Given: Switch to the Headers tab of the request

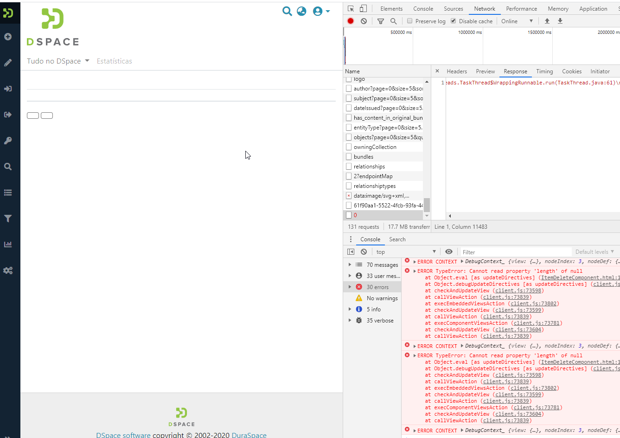Looking at the screenshot, I should (457, 71).
